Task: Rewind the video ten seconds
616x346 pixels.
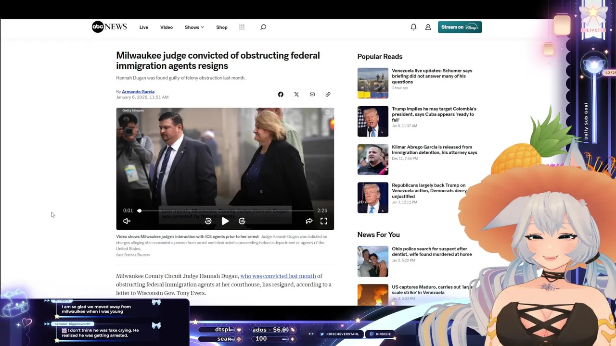Action: [208, 221]
